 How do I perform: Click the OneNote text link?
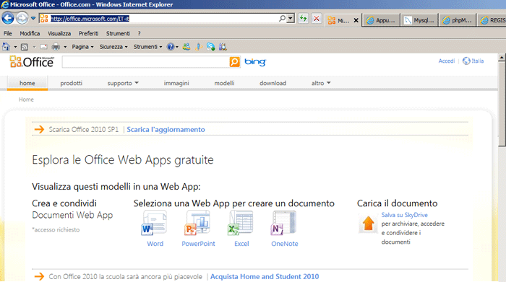click(x=285, y=244)
